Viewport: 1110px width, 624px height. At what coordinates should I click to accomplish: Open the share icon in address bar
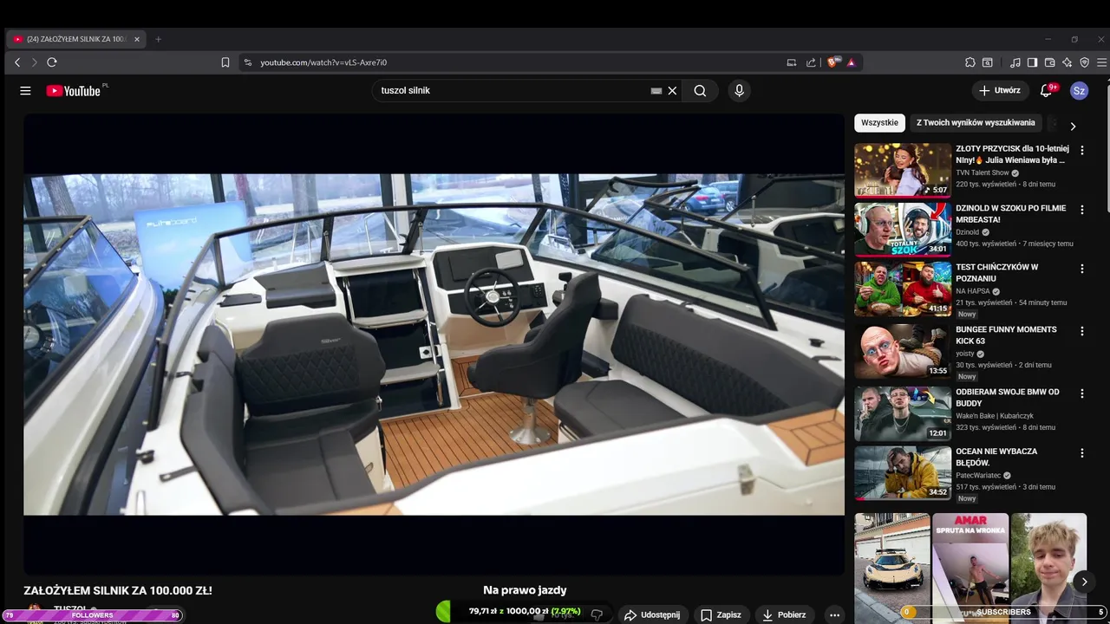pos(811,62)
